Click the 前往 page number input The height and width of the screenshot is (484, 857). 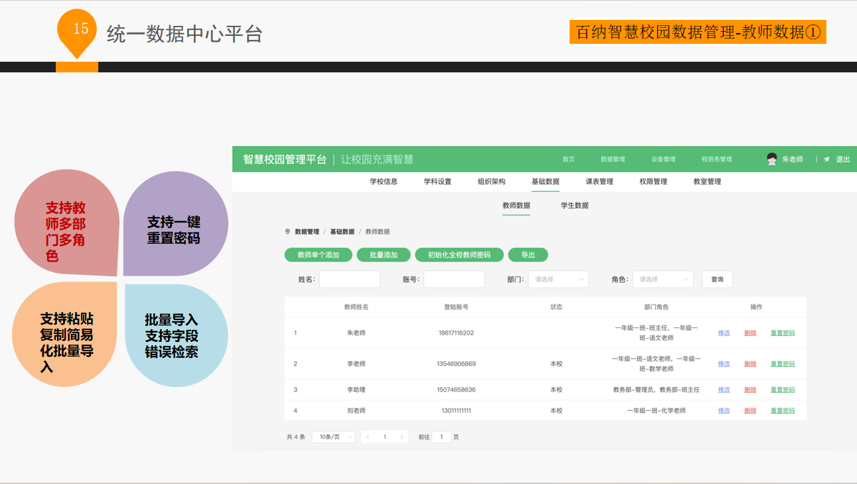pyautogui.click(x=441, y=437)
